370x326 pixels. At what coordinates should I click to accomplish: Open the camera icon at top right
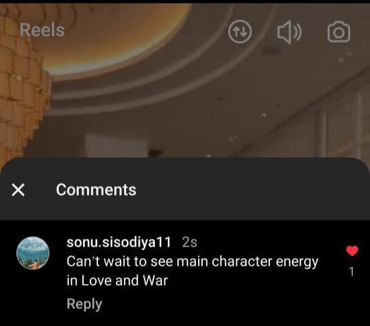point(338,32)
